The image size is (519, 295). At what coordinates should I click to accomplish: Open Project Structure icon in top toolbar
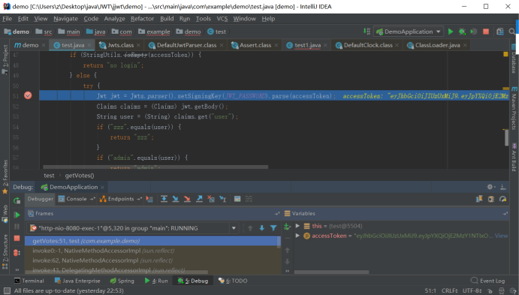500,32
